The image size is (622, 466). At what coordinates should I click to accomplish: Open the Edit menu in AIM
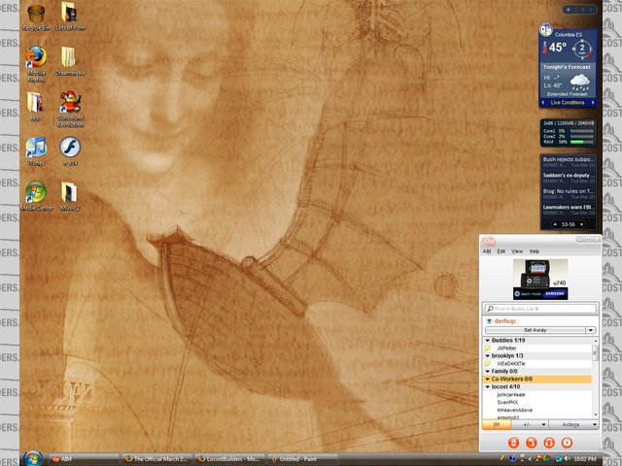point(501,251)
